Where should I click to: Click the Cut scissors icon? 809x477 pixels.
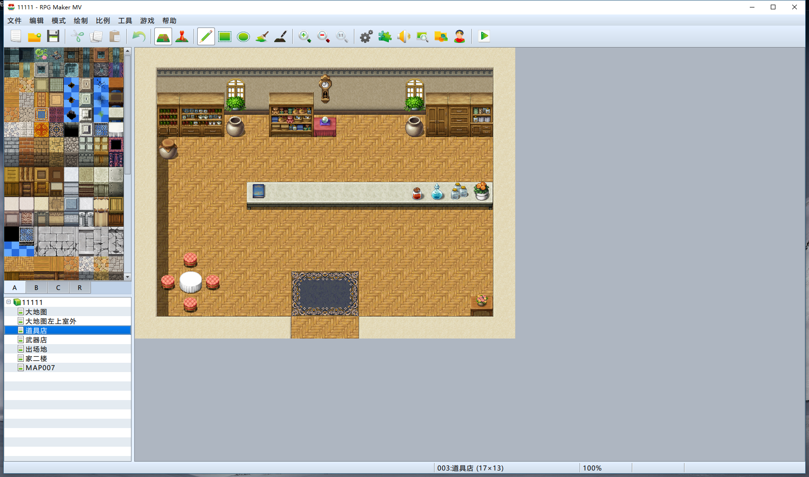coord(77,36)
